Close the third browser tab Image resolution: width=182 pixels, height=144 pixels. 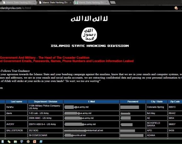106,3
